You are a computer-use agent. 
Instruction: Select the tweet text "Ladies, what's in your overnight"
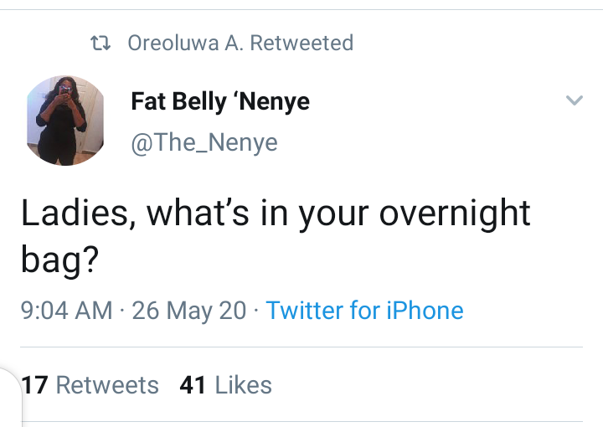[276, 214]
